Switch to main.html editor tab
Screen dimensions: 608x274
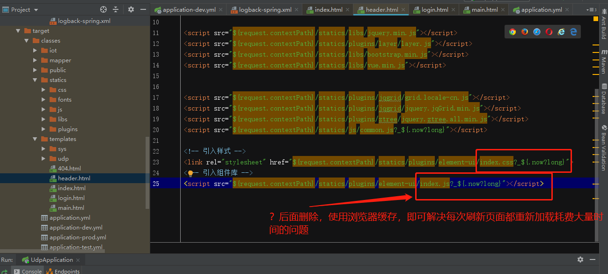484,10
